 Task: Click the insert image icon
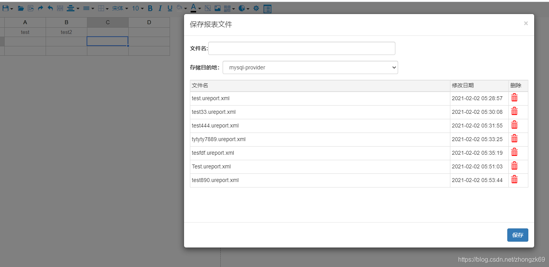point(218,8)
